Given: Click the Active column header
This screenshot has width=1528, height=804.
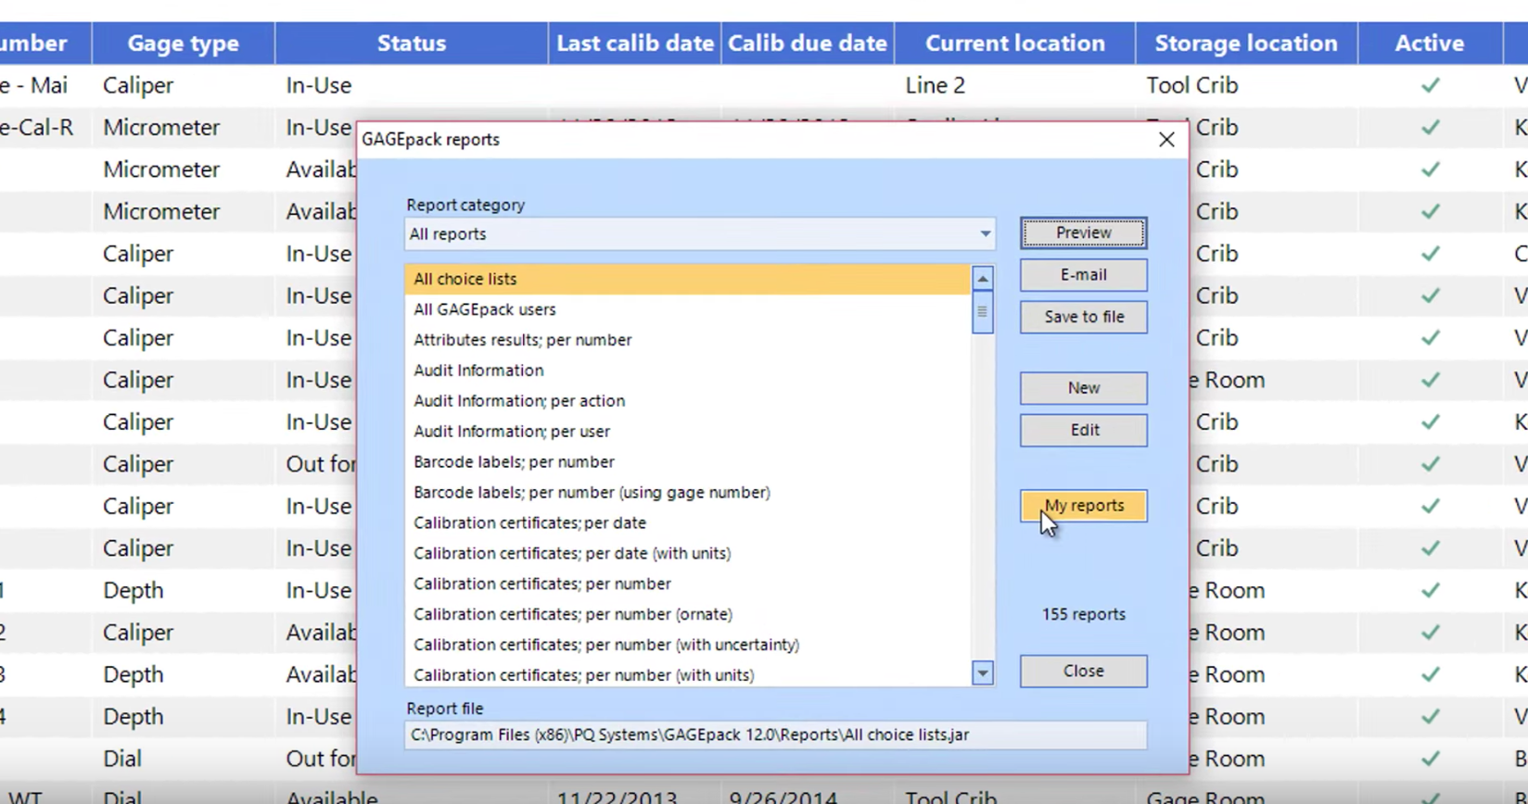Looking at the screenshot, I should pyautogui.click(x=1429, y=44).
